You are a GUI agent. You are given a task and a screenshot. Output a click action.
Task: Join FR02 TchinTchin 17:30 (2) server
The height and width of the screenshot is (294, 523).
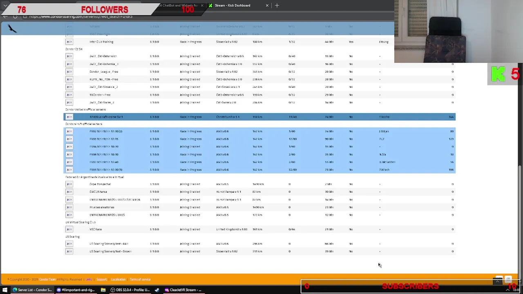[69, 131]
